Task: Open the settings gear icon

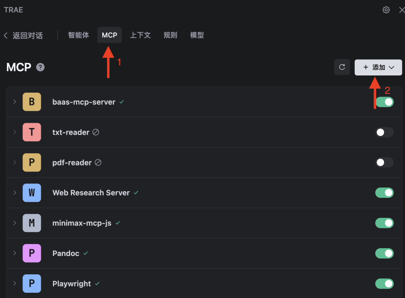Action: click(x=386, y=10)
